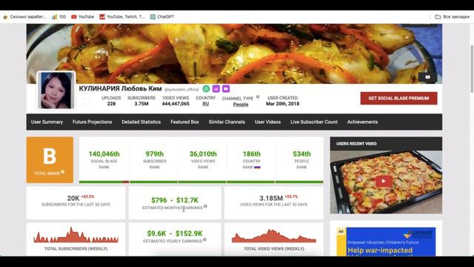Click the second purple camera badge icon

pos(226,89)
